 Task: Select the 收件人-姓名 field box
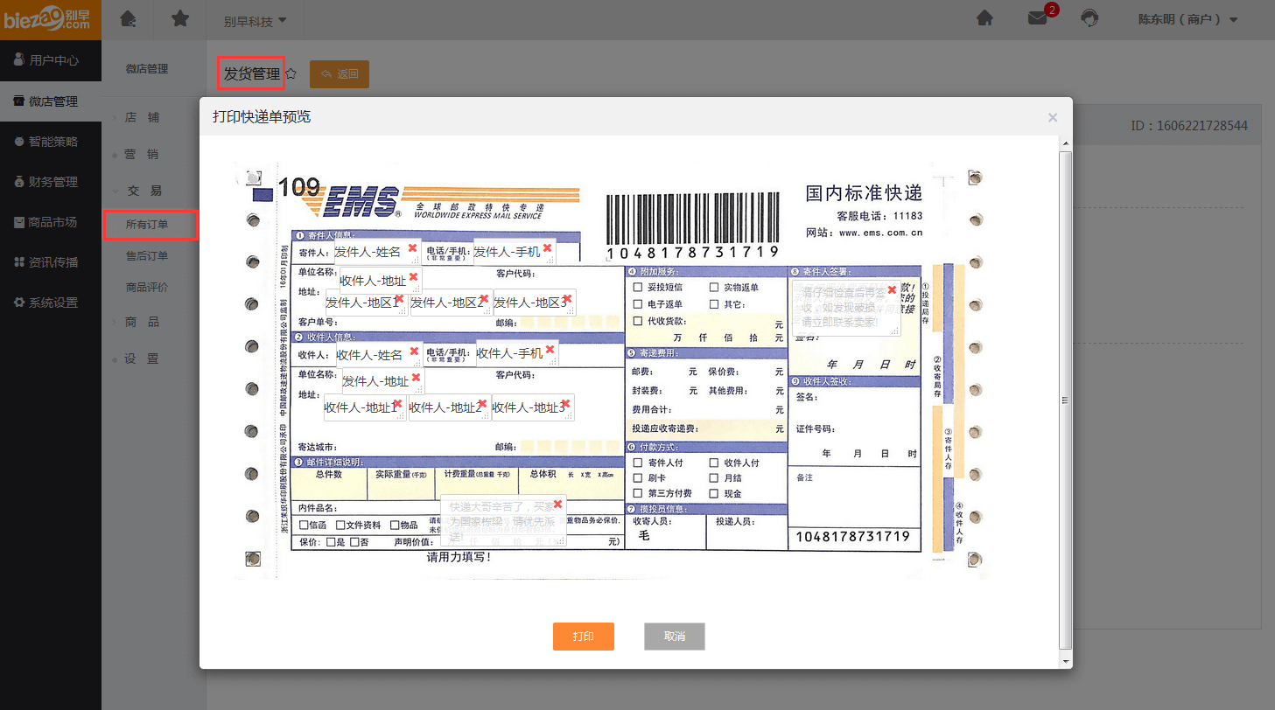point(380,354)
